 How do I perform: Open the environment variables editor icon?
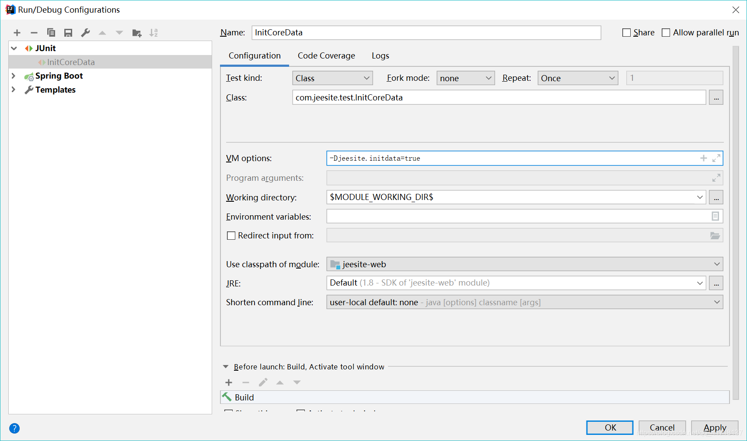tap(716, 216)
